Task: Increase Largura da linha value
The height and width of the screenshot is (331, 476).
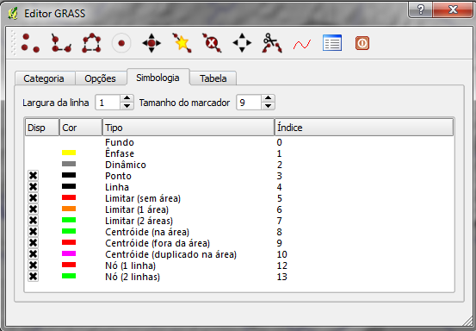Action: pos(127,98)
